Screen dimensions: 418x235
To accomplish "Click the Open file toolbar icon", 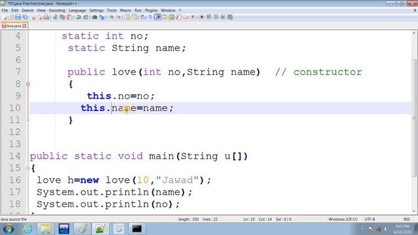I will [11, 18].
